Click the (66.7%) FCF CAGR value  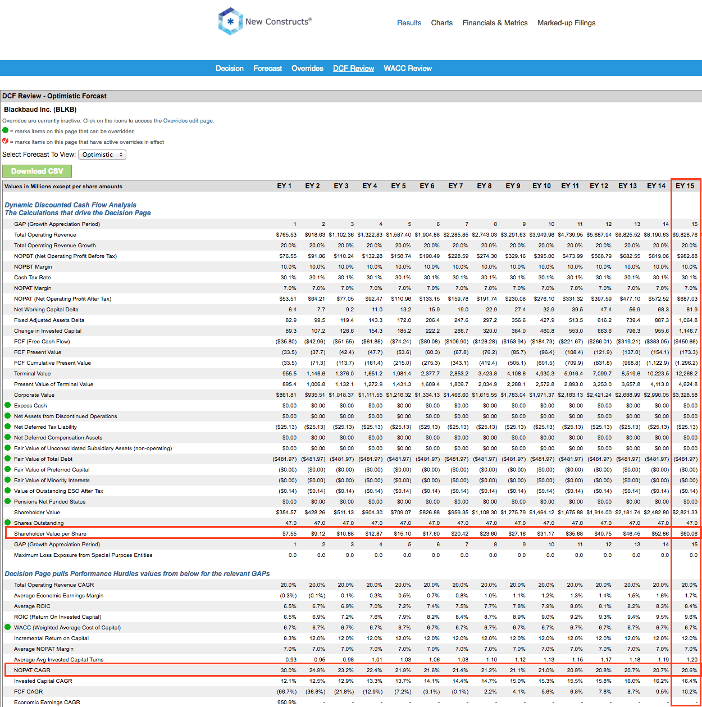pos(286,692)
